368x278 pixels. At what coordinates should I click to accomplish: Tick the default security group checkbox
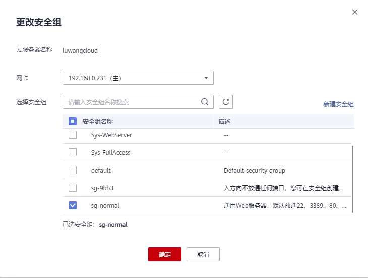73,170
